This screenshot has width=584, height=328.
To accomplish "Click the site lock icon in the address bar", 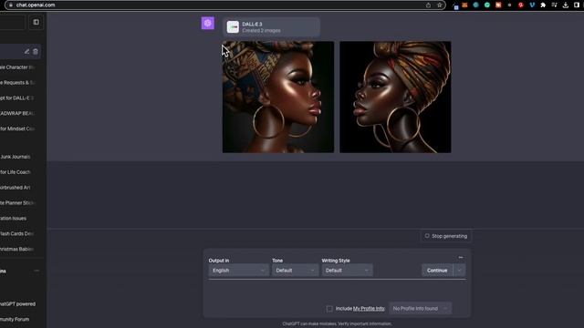I will coord(10,5).
